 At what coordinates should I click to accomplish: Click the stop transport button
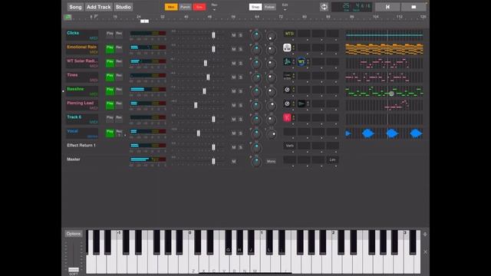click(414, 7)
